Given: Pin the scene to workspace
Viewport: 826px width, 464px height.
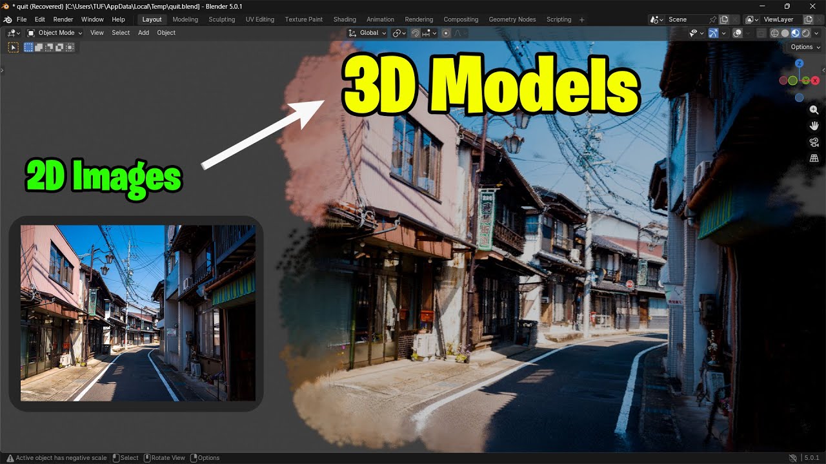Looking at the screenshot, I should 712,19.
